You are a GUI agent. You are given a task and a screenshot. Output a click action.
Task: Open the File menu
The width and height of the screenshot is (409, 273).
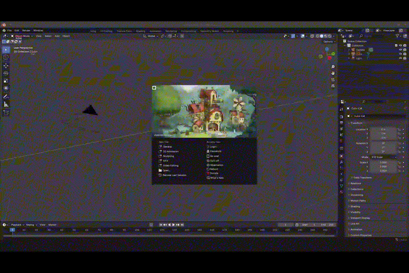pyautogui.click(x=9, y=31)
